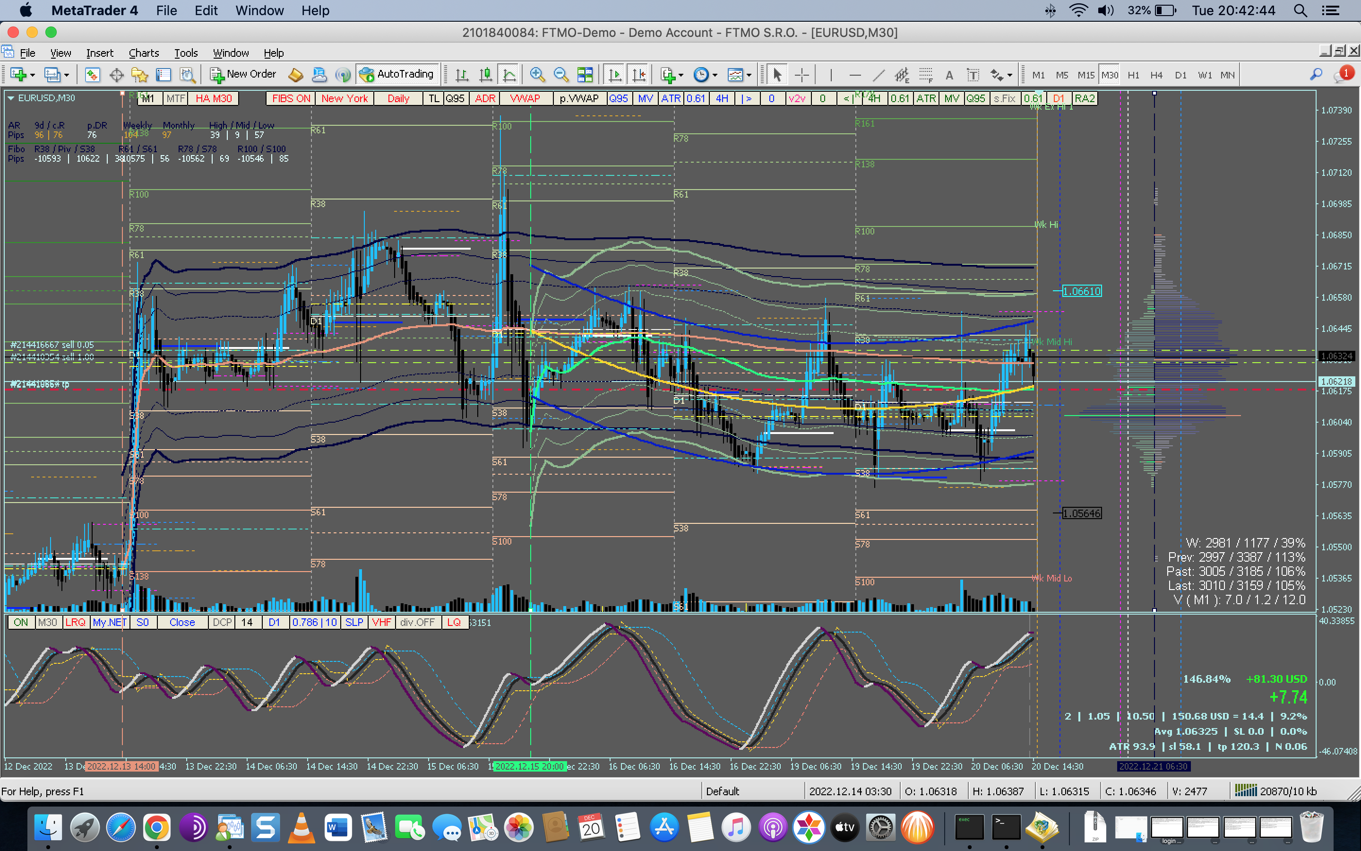Open the Tile Windows icon

pyautogui.click(x=585, y=75)
